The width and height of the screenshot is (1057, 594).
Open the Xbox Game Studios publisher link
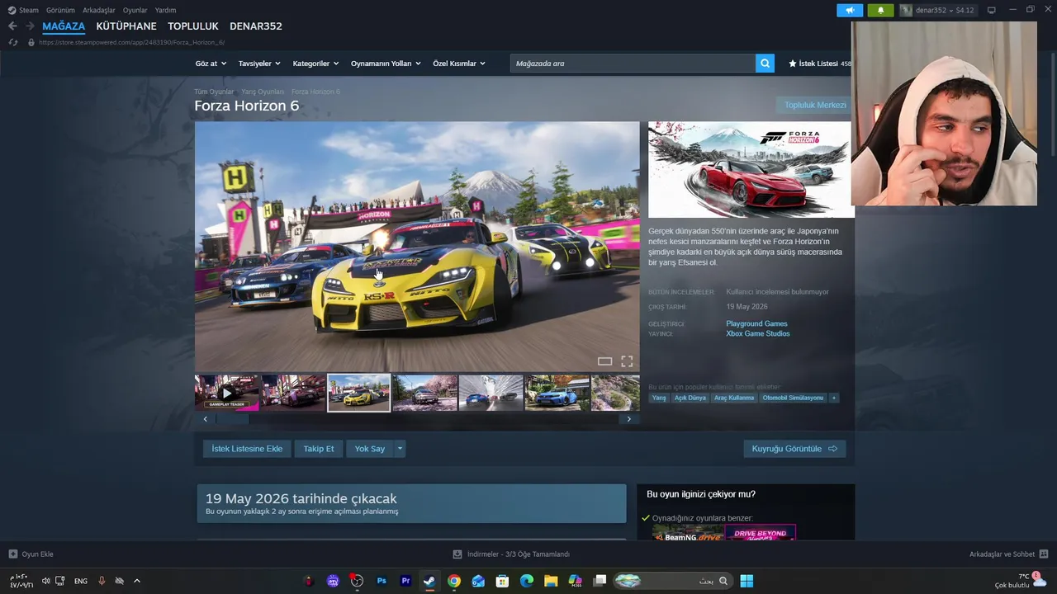(x=758, y=333)
